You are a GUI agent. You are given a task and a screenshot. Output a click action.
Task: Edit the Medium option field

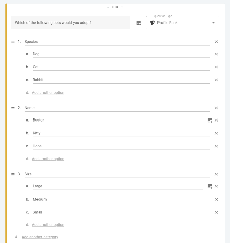click(121, 199)
